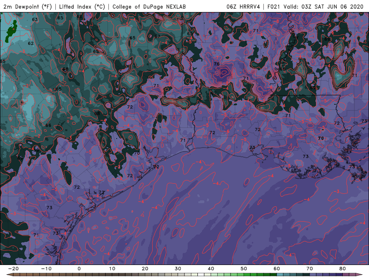This screenshot has width=369, height=277.
Task: Click the "Lifted Index (°C)" header text
Action: tap(82, 6)
